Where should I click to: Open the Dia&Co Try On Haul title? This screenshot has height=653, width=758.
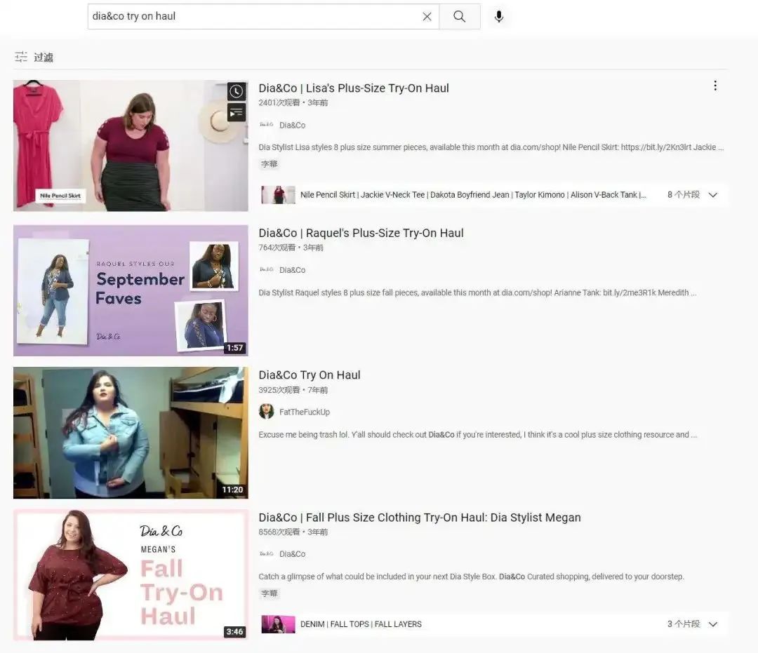pyautogui.click(x=310, y=375)
